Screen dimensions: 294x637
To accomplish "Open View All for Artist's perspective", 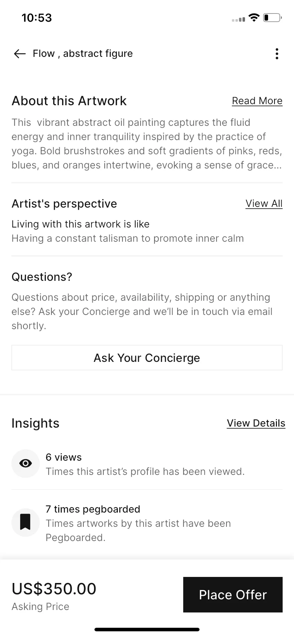I will tap(264, 204).
